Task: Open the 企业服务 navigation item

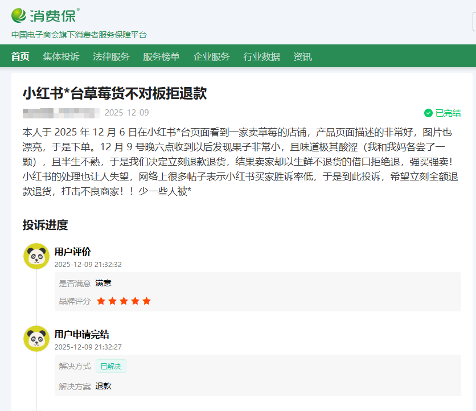Action: coord(211,56)
